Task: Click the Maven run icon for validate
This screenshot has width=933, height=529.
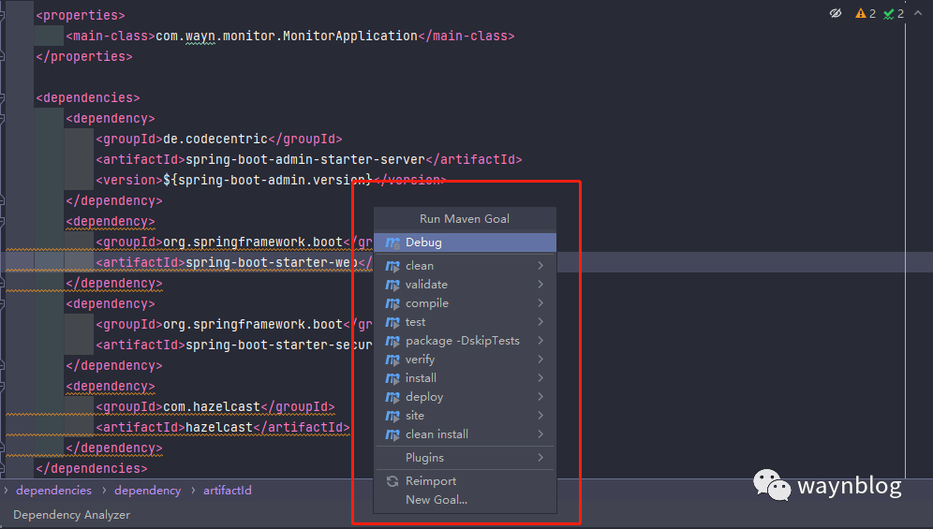Action: coord(392,285)
